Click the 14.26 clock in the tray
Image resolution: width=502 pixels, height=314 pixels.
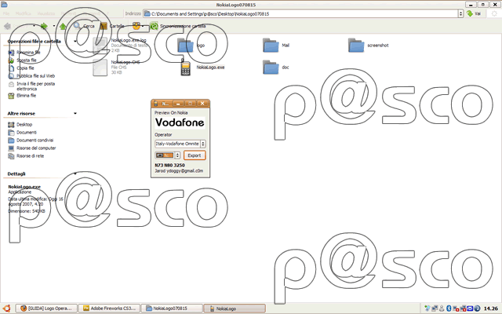click(490, 309)
